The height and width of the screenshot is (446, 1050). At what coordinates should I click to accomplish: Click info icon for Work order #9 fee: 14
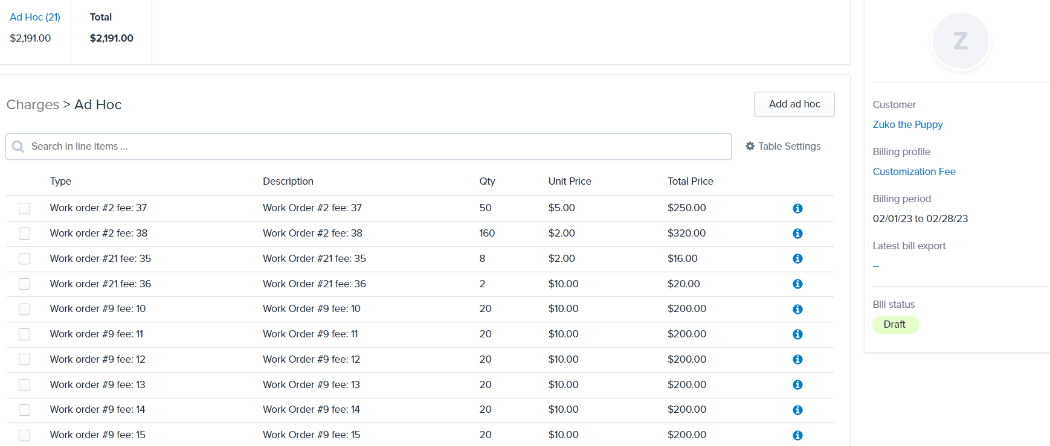(x=797, y=410)
